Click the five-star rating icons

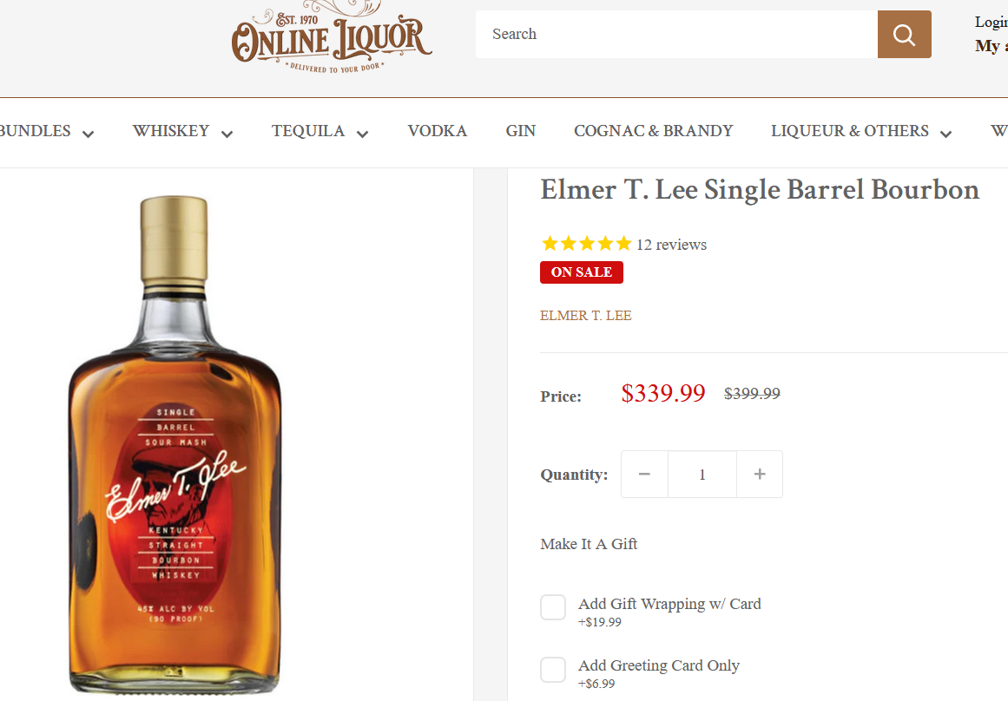click(x=586, y=244)
